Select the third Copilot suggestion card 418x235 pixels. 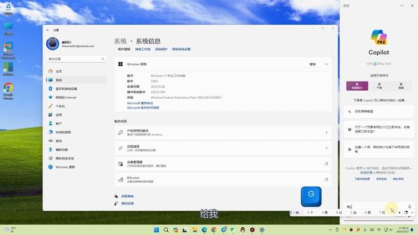(379, 149)
